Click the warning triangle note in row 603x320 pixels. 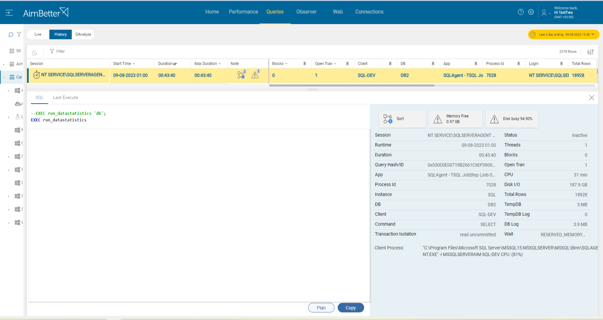tap(256, 75)
